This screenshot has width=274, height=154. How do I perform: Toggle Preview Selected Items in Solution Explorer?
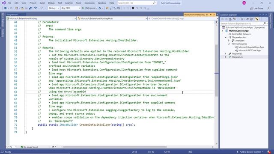257,19
